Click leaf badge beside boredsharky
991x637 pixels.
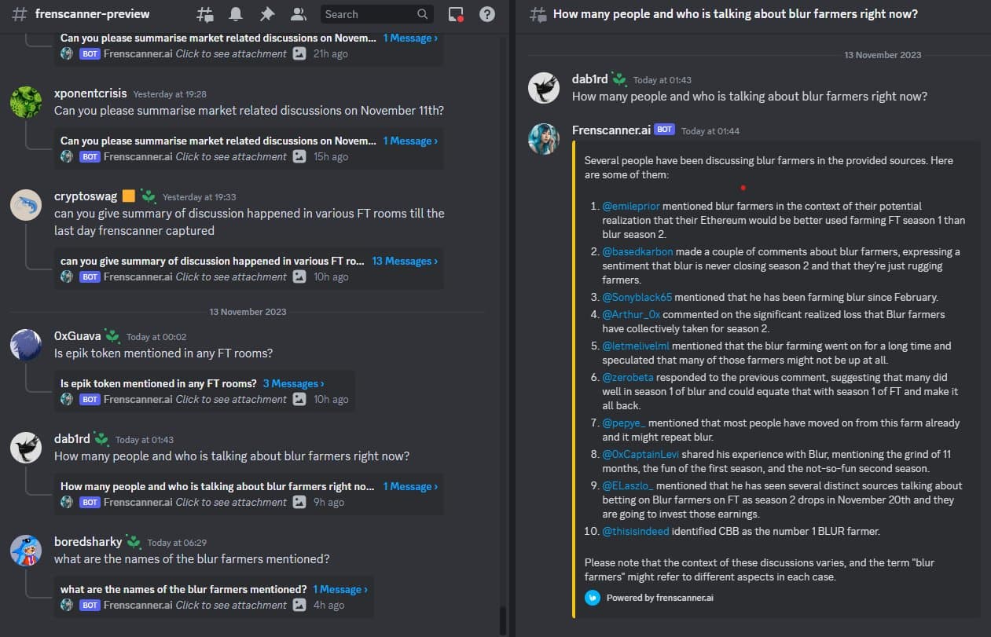click(x=134, y=542)
